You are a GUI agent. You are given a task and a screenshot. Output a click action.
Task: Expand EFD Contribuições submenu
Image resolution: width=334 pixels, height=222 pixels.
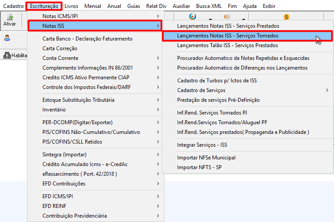(95, 184)
